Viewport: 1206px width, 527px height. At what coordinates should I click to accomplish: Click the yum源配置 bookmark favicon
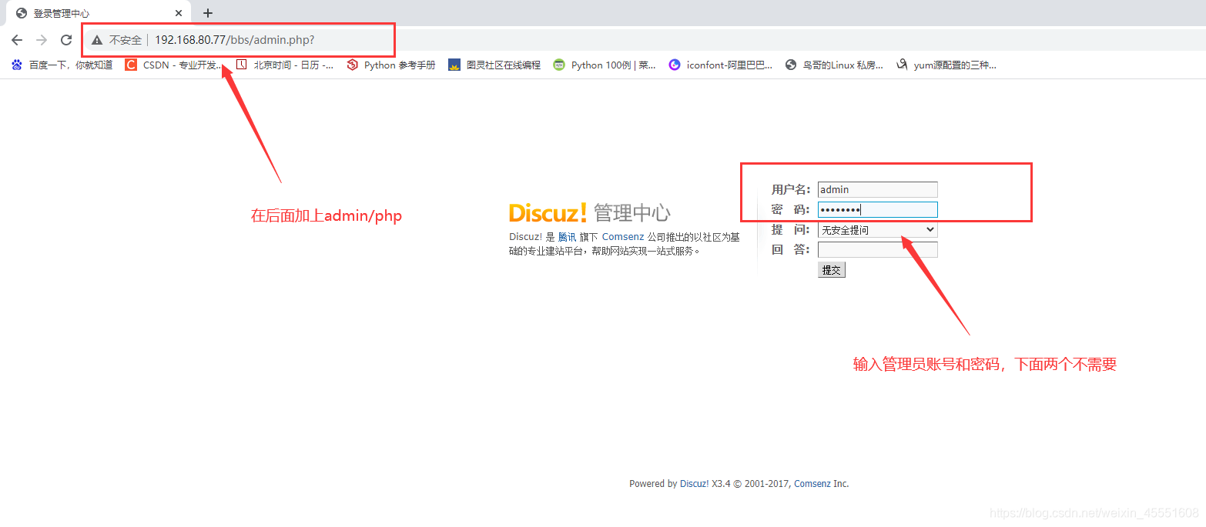902,65
